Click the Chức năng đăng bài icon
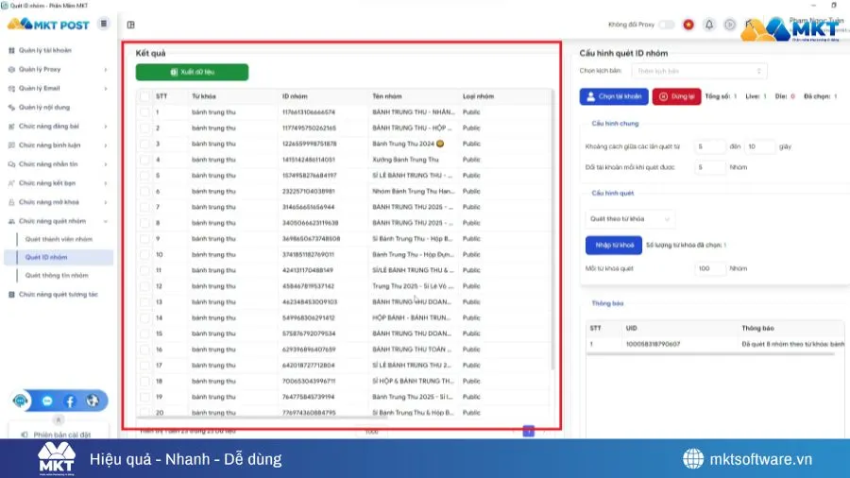 [11, 127]
